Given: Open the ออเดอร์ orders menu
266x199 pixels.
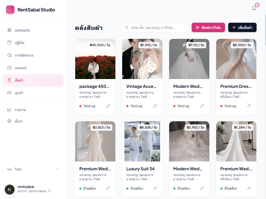Looking at the screenshot, I should [21, 68].
